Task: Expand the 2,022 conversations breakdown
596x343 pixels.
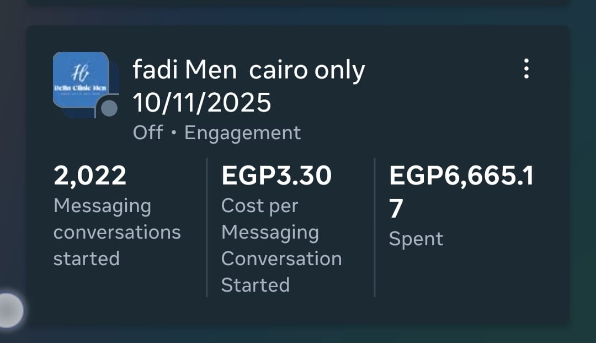Action: [90, 175]
